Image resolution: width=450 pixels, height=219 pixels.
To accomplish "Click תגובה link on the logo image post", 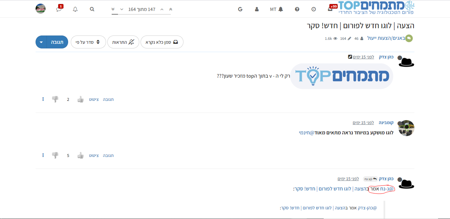I will tap(108, 99).
